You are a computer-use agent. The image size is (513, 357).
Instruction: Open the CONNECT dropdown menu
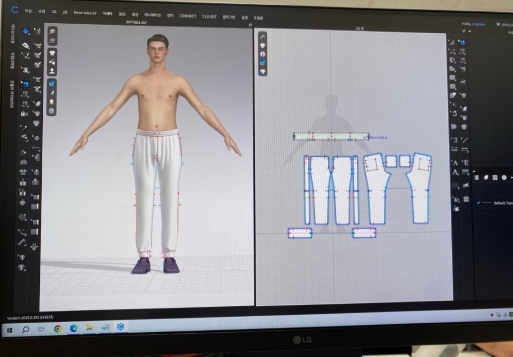(188, 16)
